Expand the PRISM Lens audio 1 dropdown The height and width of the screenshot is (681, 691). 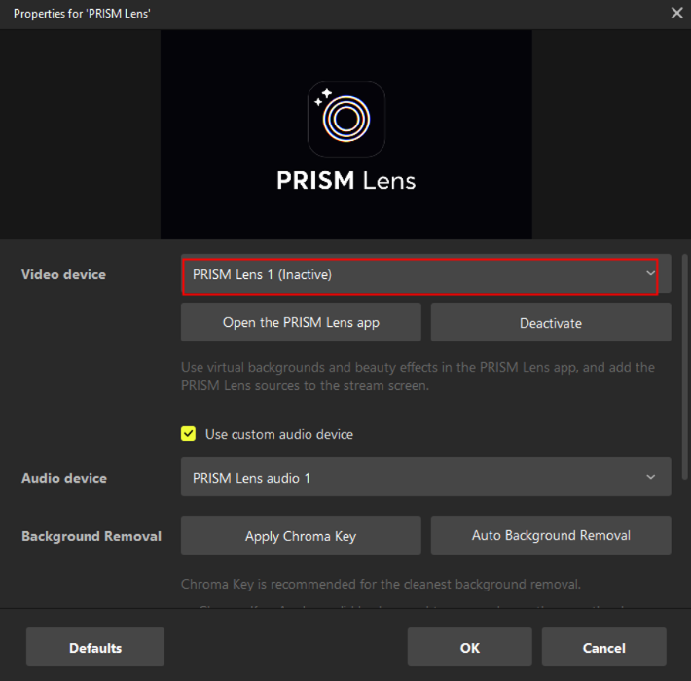click(418, 478)
